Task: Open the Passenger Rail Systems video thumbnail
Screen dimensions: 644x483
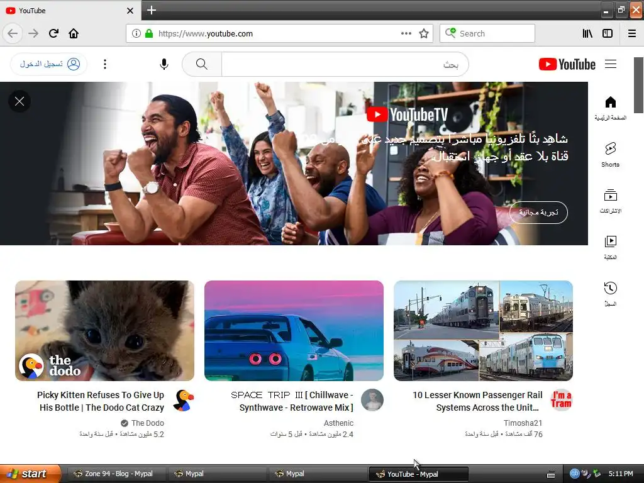Action: pos(484,331)
